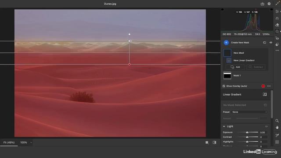Click Create New Mask label

(x=240, y=43)
